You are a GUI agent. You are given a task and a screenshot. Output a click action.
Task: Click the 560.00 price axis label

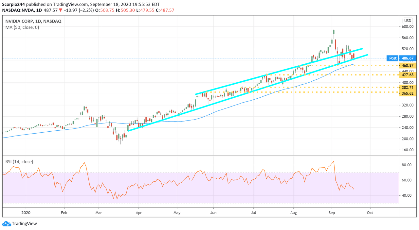[x=408, y=38]
